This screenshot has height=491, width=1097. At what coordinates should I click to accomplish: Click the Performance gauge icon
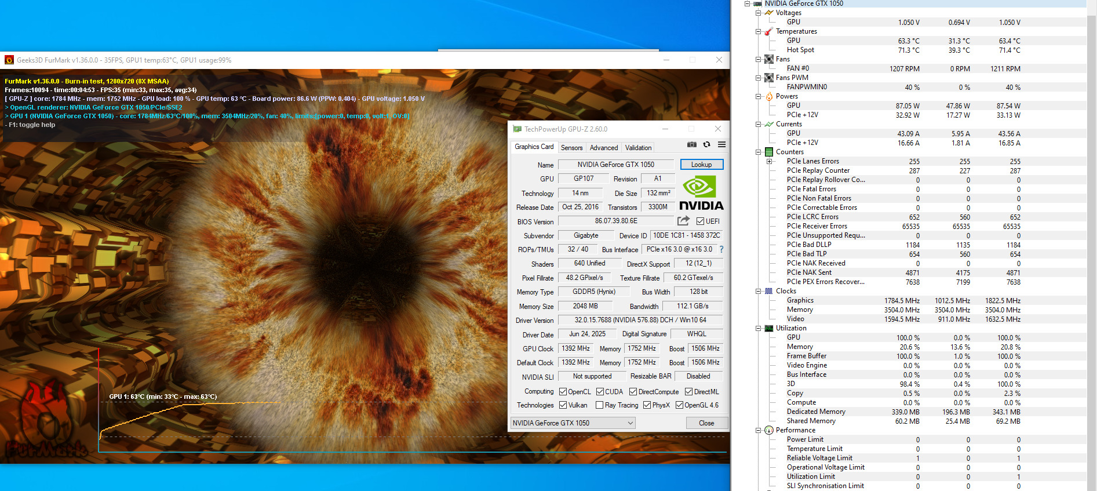[769, 430]
